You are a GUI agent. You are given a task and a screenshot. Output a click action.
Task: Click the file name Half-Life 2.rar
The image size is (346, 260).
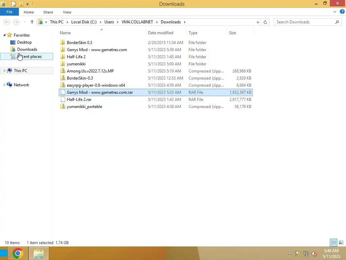[79, 100]
